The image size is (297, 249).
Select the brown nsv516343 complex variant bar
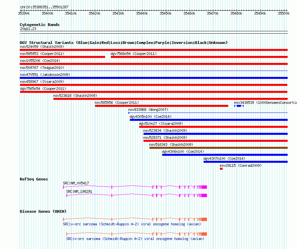tap(218, 148)
